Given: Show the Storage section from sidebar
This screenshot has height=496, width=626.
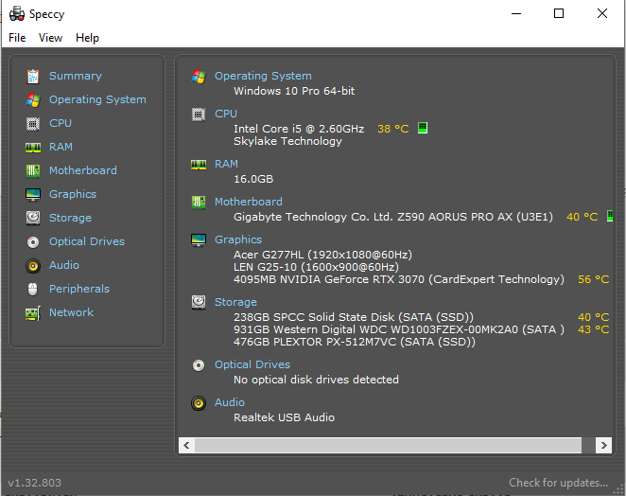Looking at the screenshot, I should 70,218.
